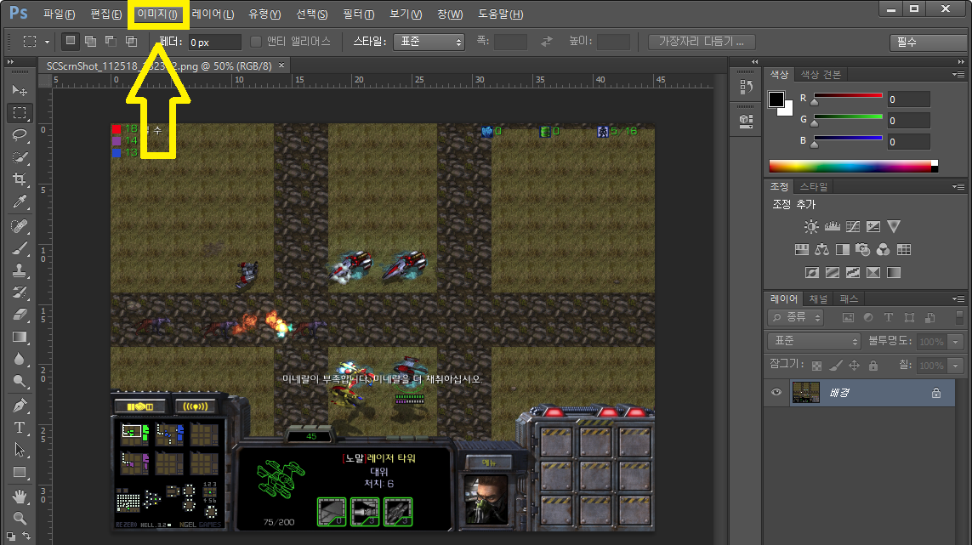Select the Eraser tool
The width and height of the screenshot is (972, 545).
[x=20, y=315]
